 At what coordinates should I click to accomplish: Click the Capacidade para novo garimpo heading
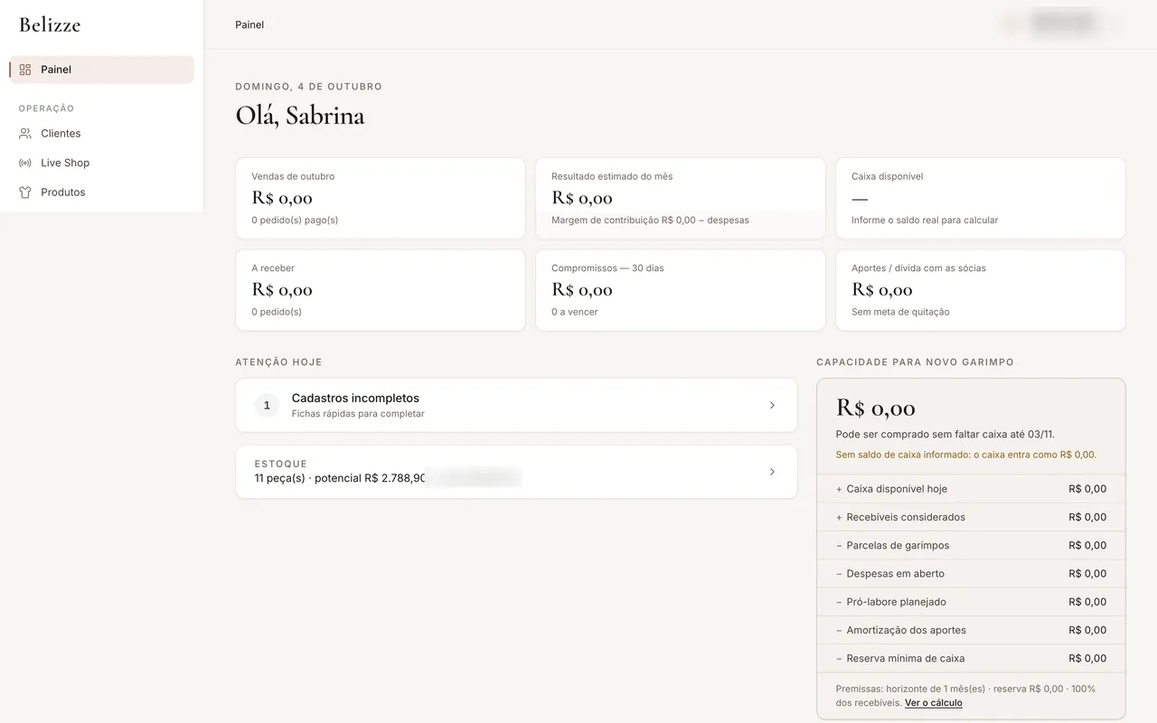pyautogui.click(x=915, y=362)
